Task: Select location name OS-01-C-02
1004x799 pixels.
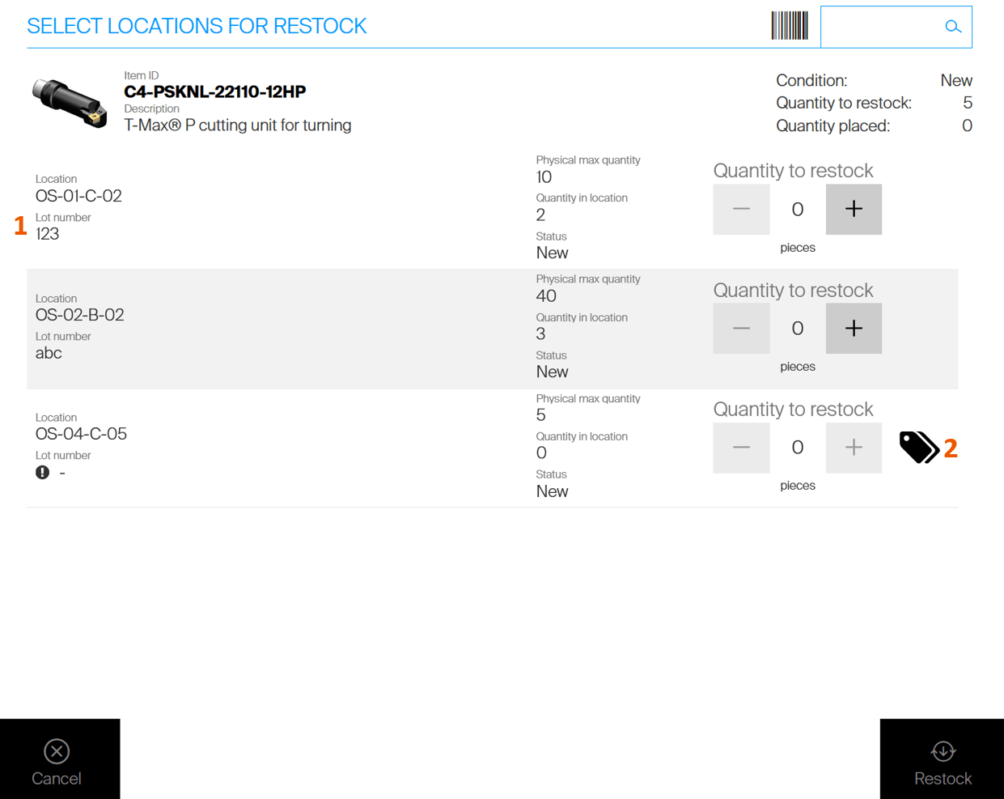Action: pyautogui.click(x=78, y=196)
